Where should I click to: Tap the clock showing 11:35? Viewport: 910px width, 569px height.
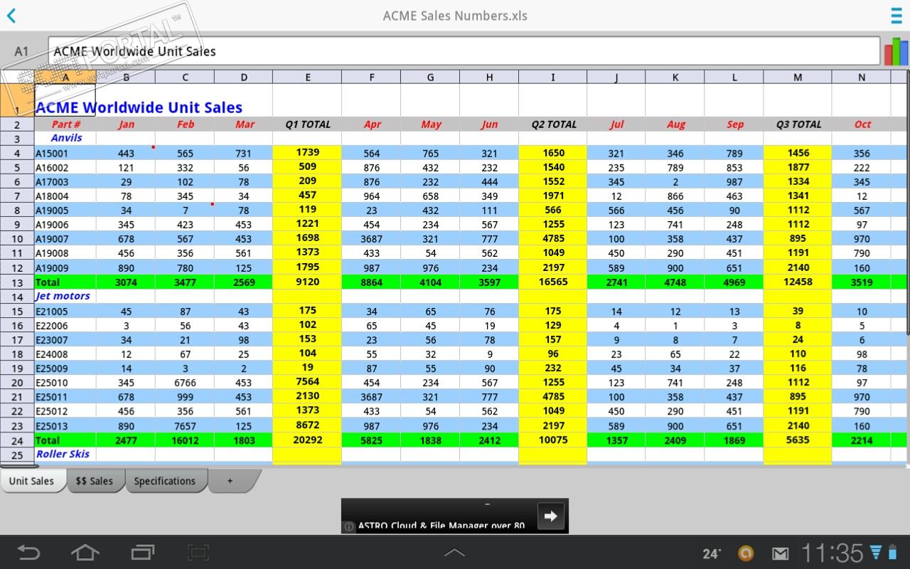tap(832, 553)
